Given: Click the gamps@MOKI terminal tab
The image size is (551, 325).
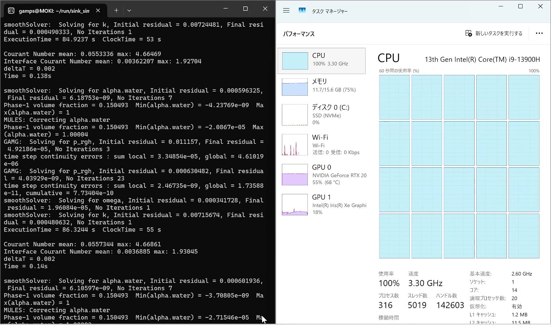Looking at the screenshot, I should point(54,11).
